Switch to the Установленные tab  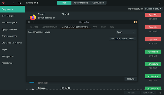pyautogui.click(x=81, y=3)
